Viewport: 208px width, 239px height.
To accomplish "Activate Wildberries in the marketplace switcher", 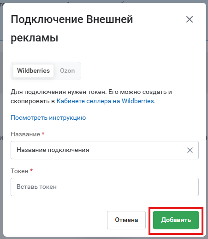I will point(33,71).
